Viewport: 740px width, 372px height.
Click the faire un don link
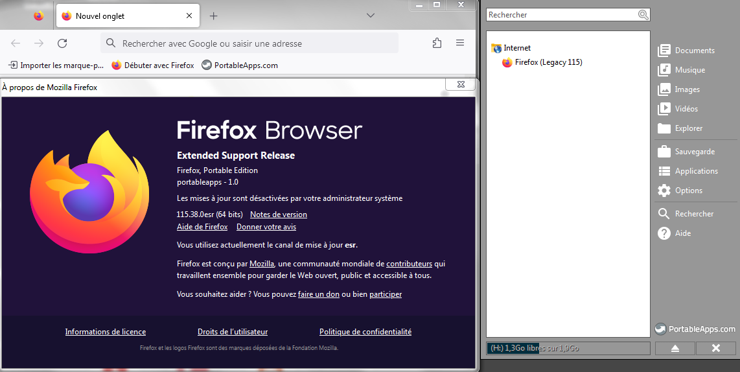tap(319, 294)
